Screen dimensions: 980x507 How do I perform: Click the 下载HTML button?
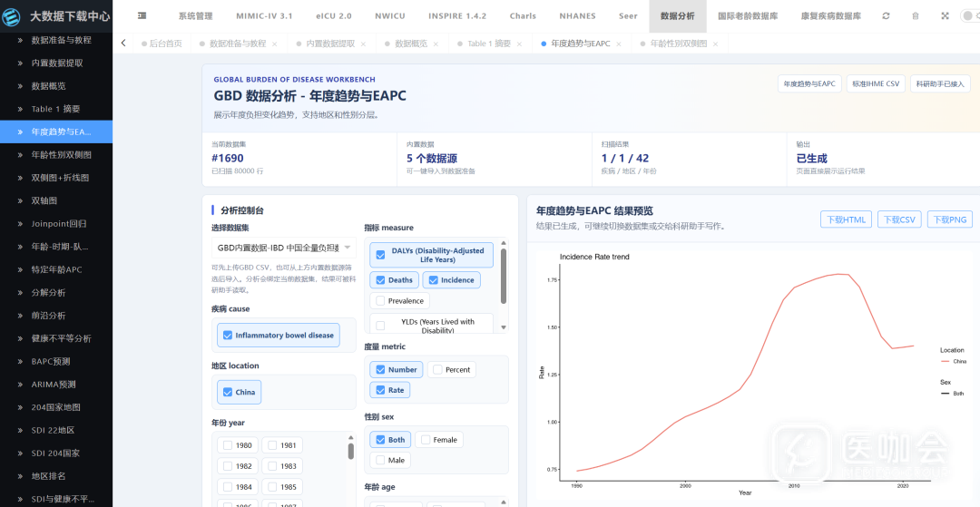[x=846, y=219]
